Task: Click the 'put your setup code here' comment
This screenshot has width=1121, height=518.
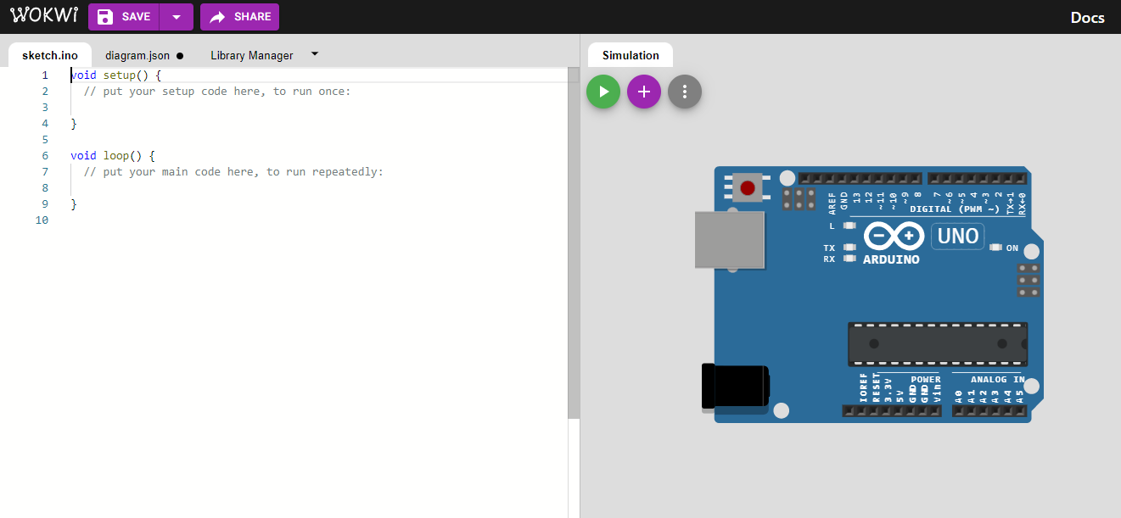Action: point(216,91)
